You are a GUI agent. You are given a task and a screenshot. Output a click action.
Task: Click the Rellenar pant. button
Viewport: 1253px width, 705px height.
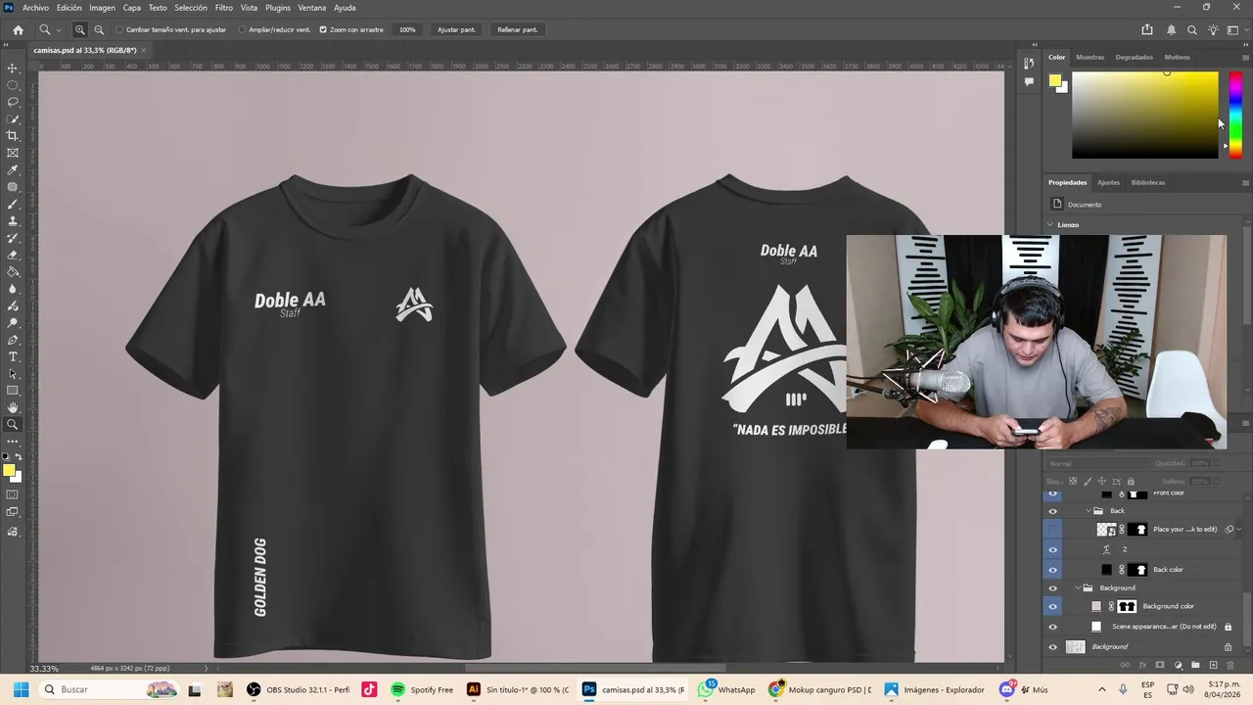tap(518, 29)
